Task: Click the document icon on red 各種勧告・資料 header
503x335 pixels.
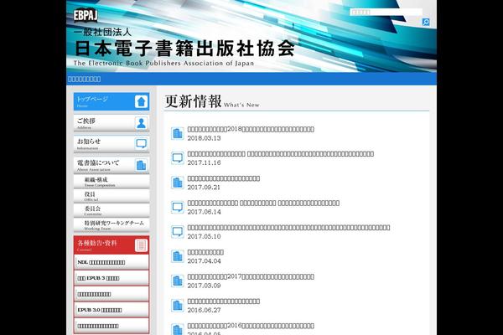Action: pyautogui.click(x=141, y=245)
